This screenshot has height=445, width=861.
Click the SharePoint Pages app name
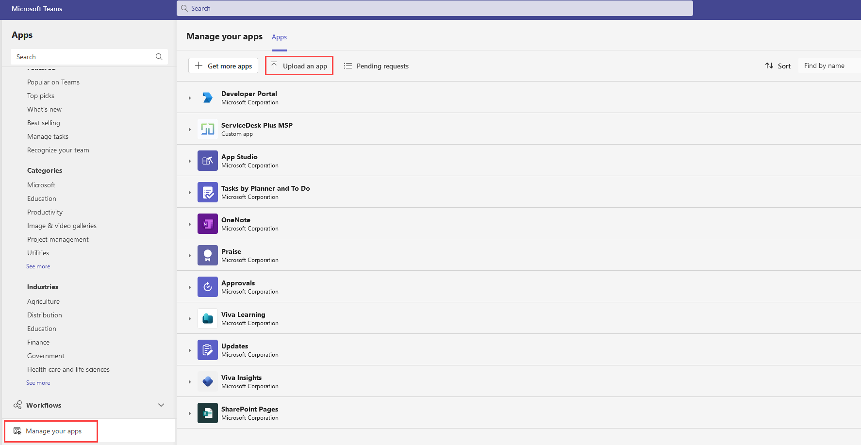click(249, 409)
